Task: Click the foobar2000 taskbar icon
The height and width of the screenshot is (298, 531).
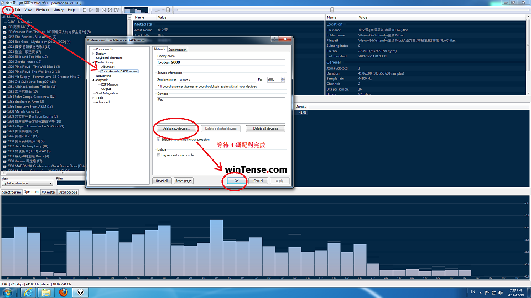Action: point(80,292)
